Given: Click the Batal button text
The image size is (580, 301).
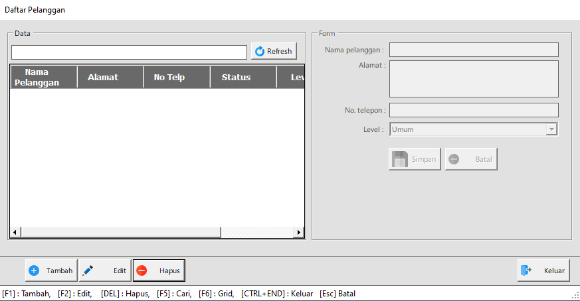Looking at the screenshot, I should point(484,159).
